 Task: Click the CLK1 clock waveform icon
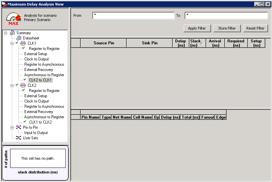(23, 43)
